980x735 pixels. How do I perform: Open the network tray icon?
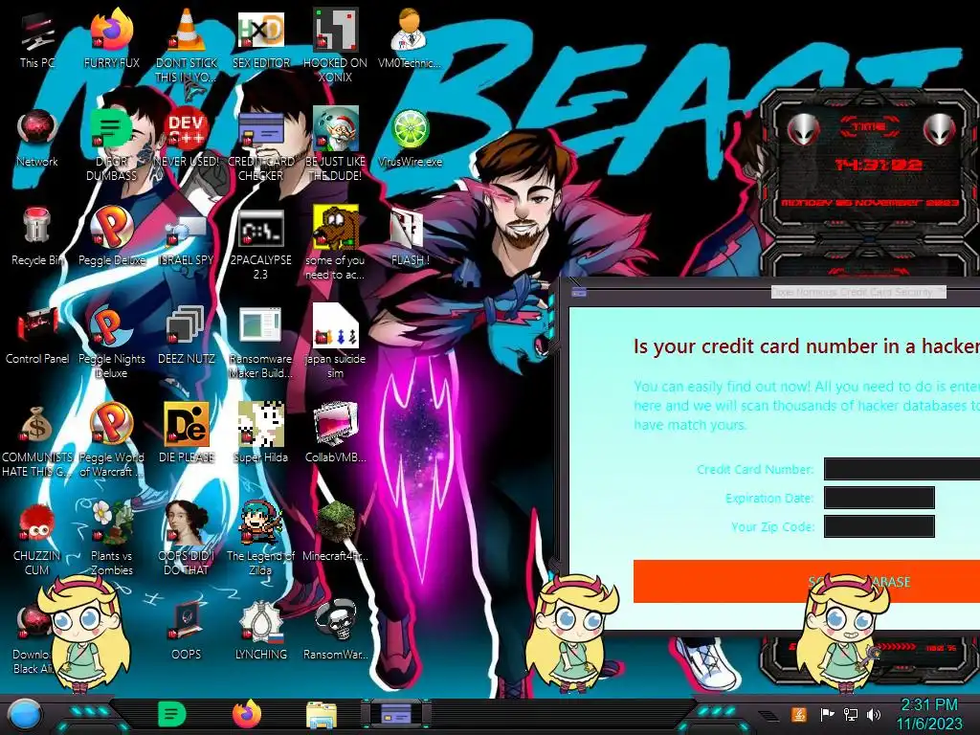point(851,714)
